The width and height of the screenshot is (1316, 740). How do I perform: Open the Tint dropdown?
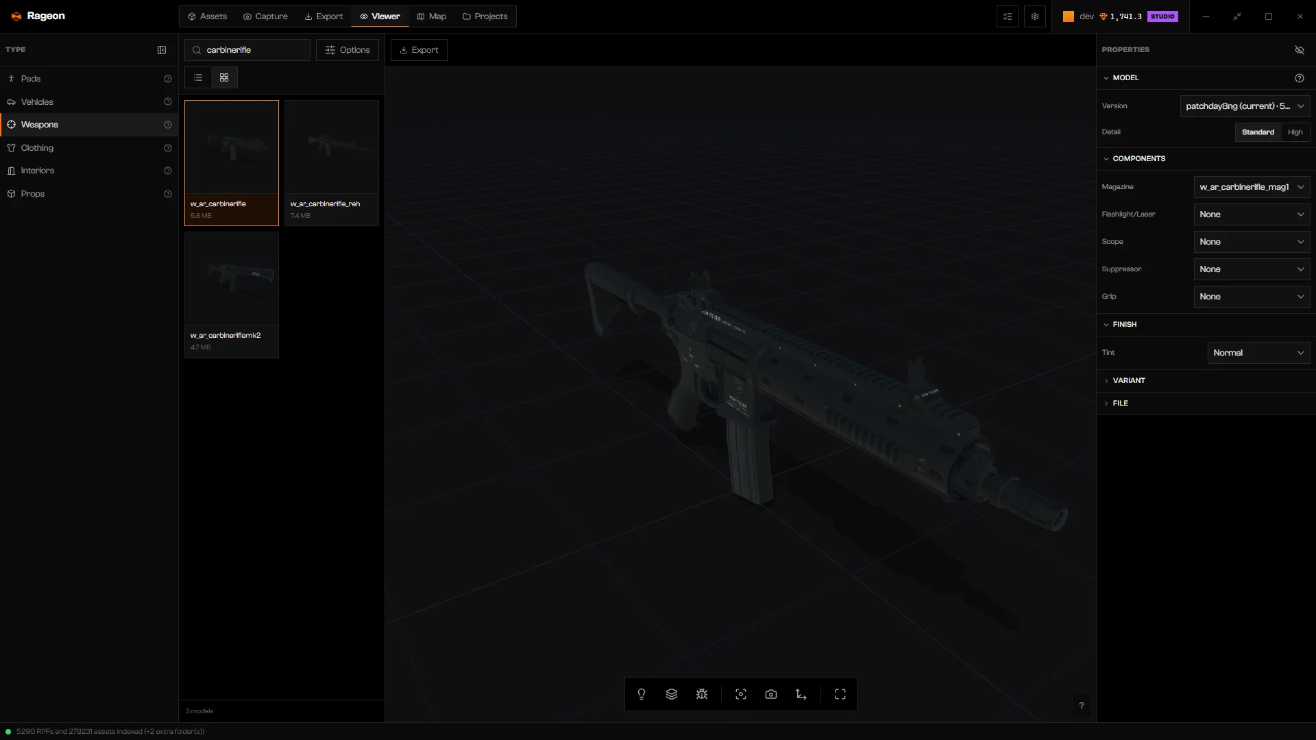1258,353
